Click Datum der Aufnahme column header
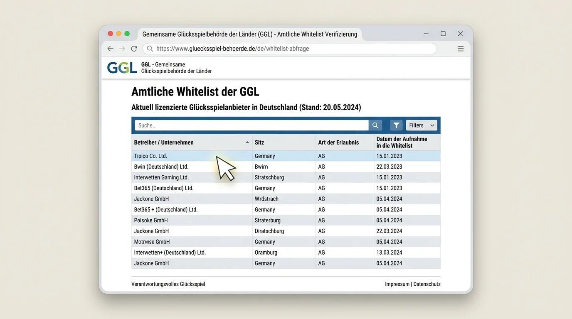This screenshot has height=319, width=572. [x=407, y=142]
